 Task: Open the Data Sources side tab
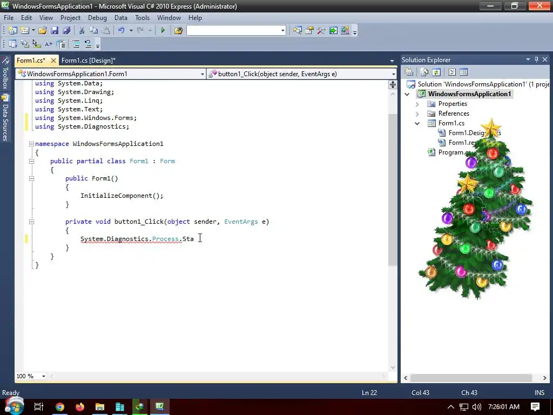(x=5, y=118)
